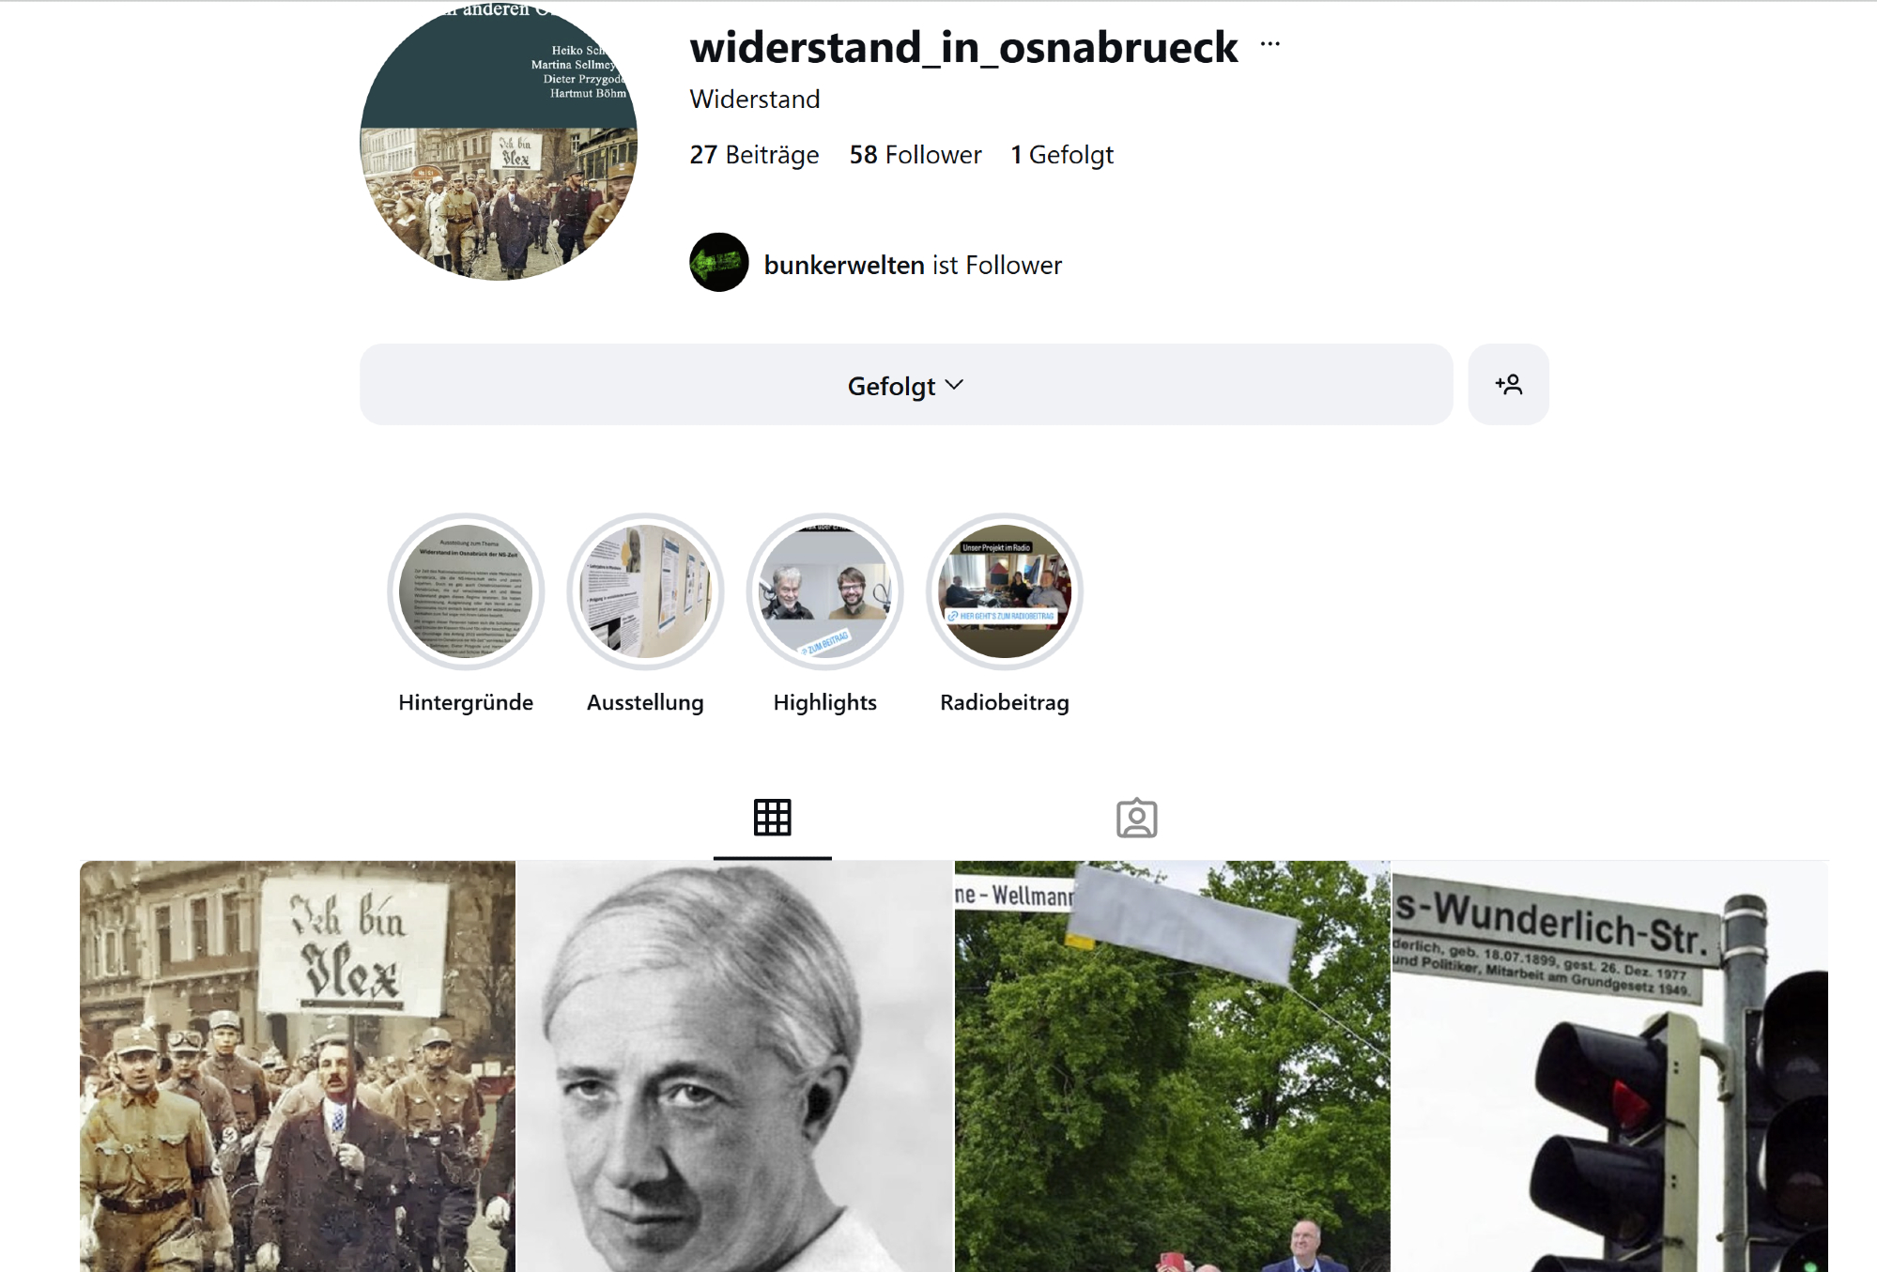The width and height of the screenshot is (1877, 1272).
Task: Open the widerstand_in_osnabrueck profile picture
Action: 499,141
